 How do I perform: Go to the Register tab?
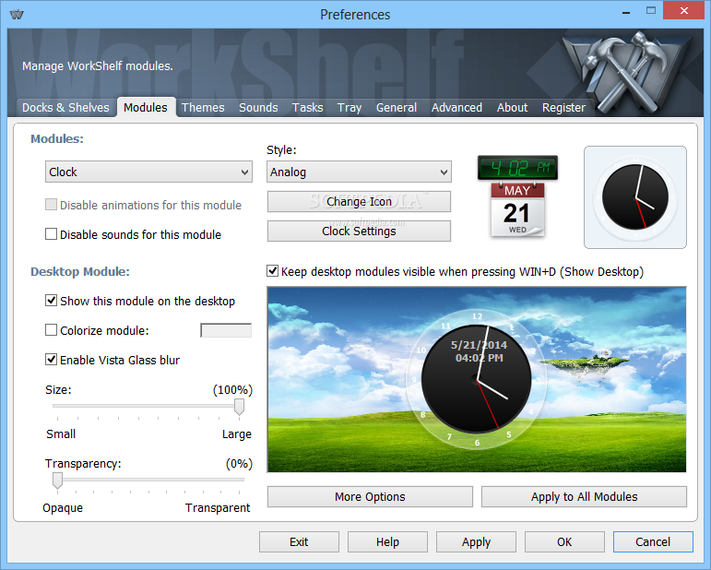pos(563,108)
